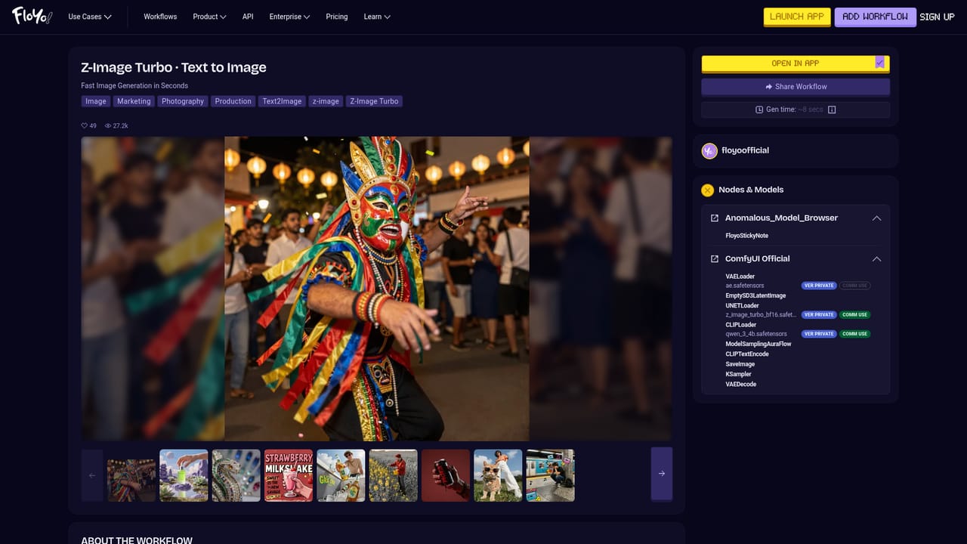Click COMM USE badge for qwen_3_4b.safetensors
Image resolution: width=967 pixels, height=544 pixels.
point(854,334)
